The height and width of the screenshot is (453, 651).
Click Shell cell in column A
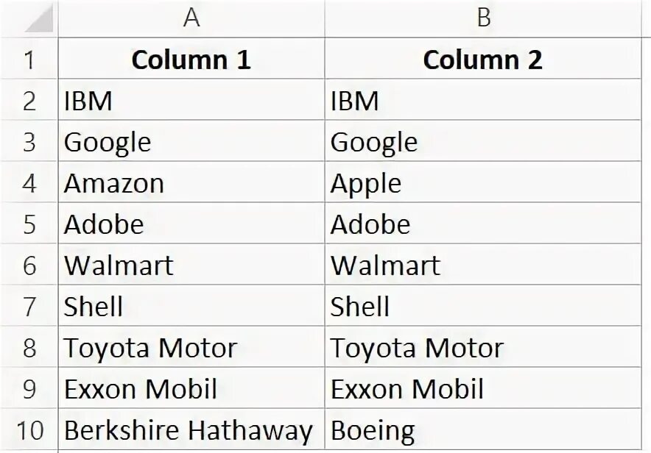pyautogui.click(x=191, y=305)
